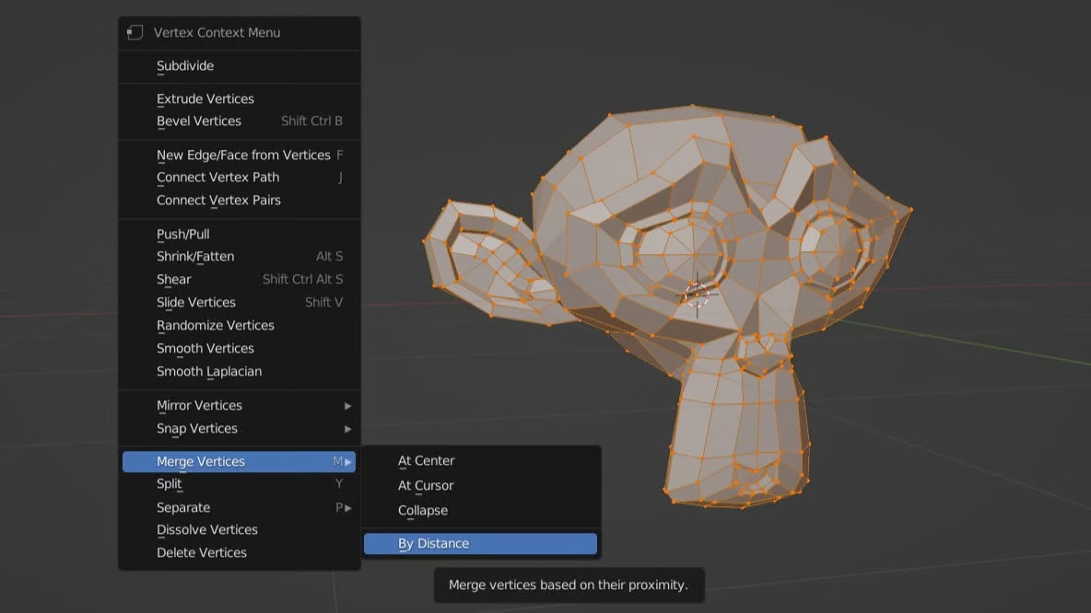Activate Bevel Vertices
Viewport: 1091px width, 613px height.
(x=199, y=121)
